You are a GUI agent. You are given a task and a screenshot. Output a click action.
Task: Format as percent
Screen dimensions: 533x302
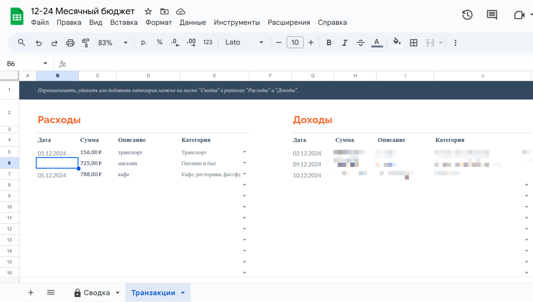[x=160, y=42]
